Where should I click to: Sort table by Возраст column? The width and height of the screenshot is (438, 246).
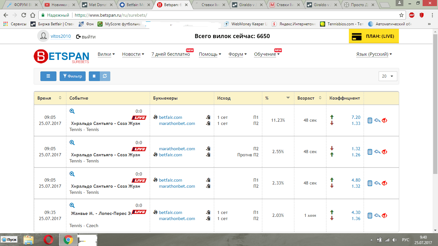pos(320,98)
